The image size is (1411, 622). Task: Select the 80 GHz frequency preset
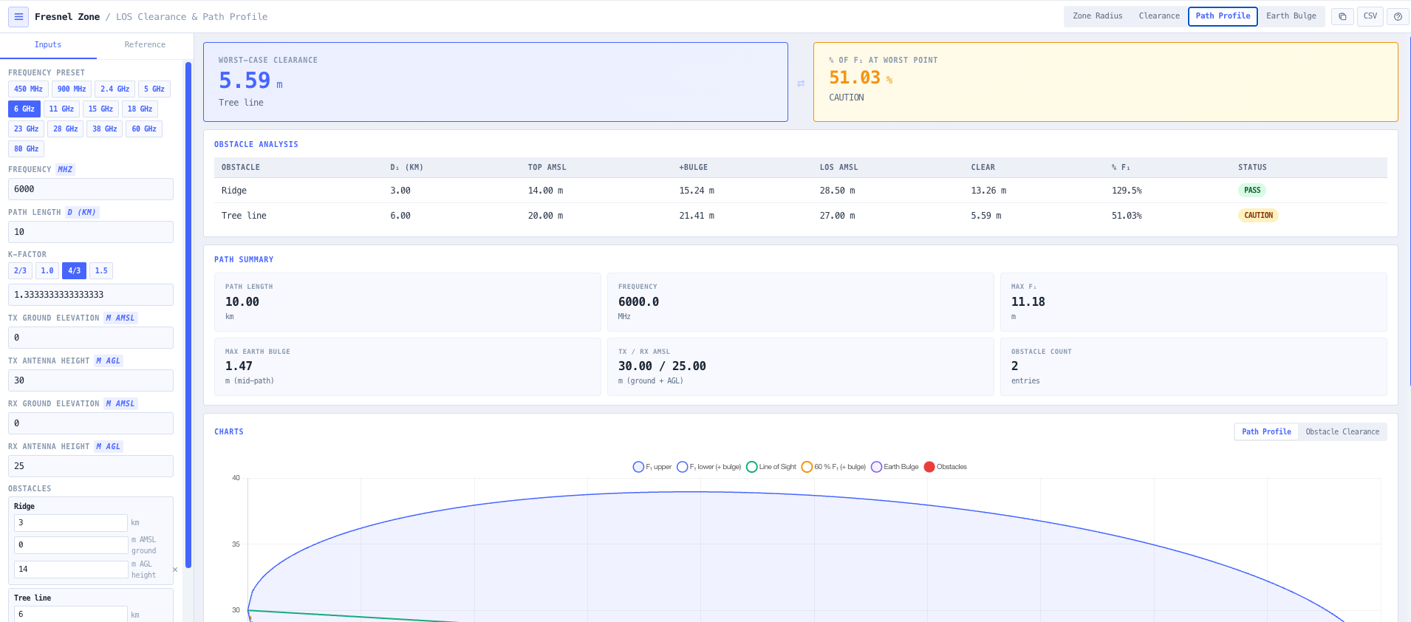[27, 148]
